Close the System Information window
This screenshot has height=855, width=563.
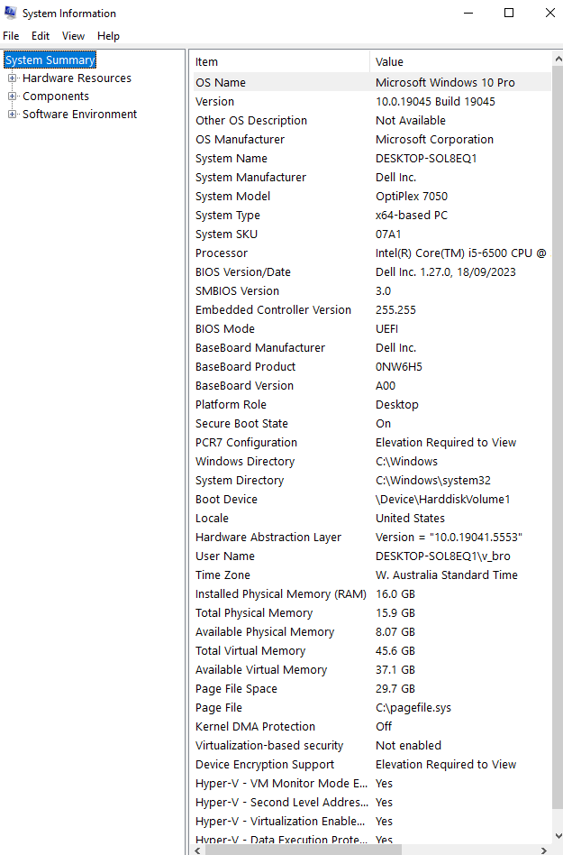point(549,13)
